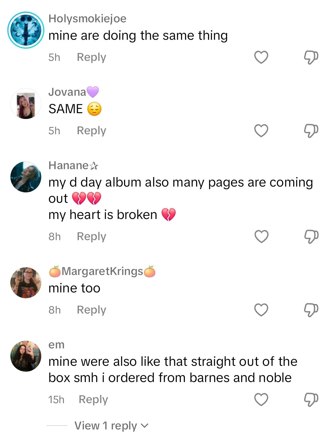Tap the heart on Jovana's SAME comment
This screenshot has height=438, width=330.
click(x=261, y=131)
